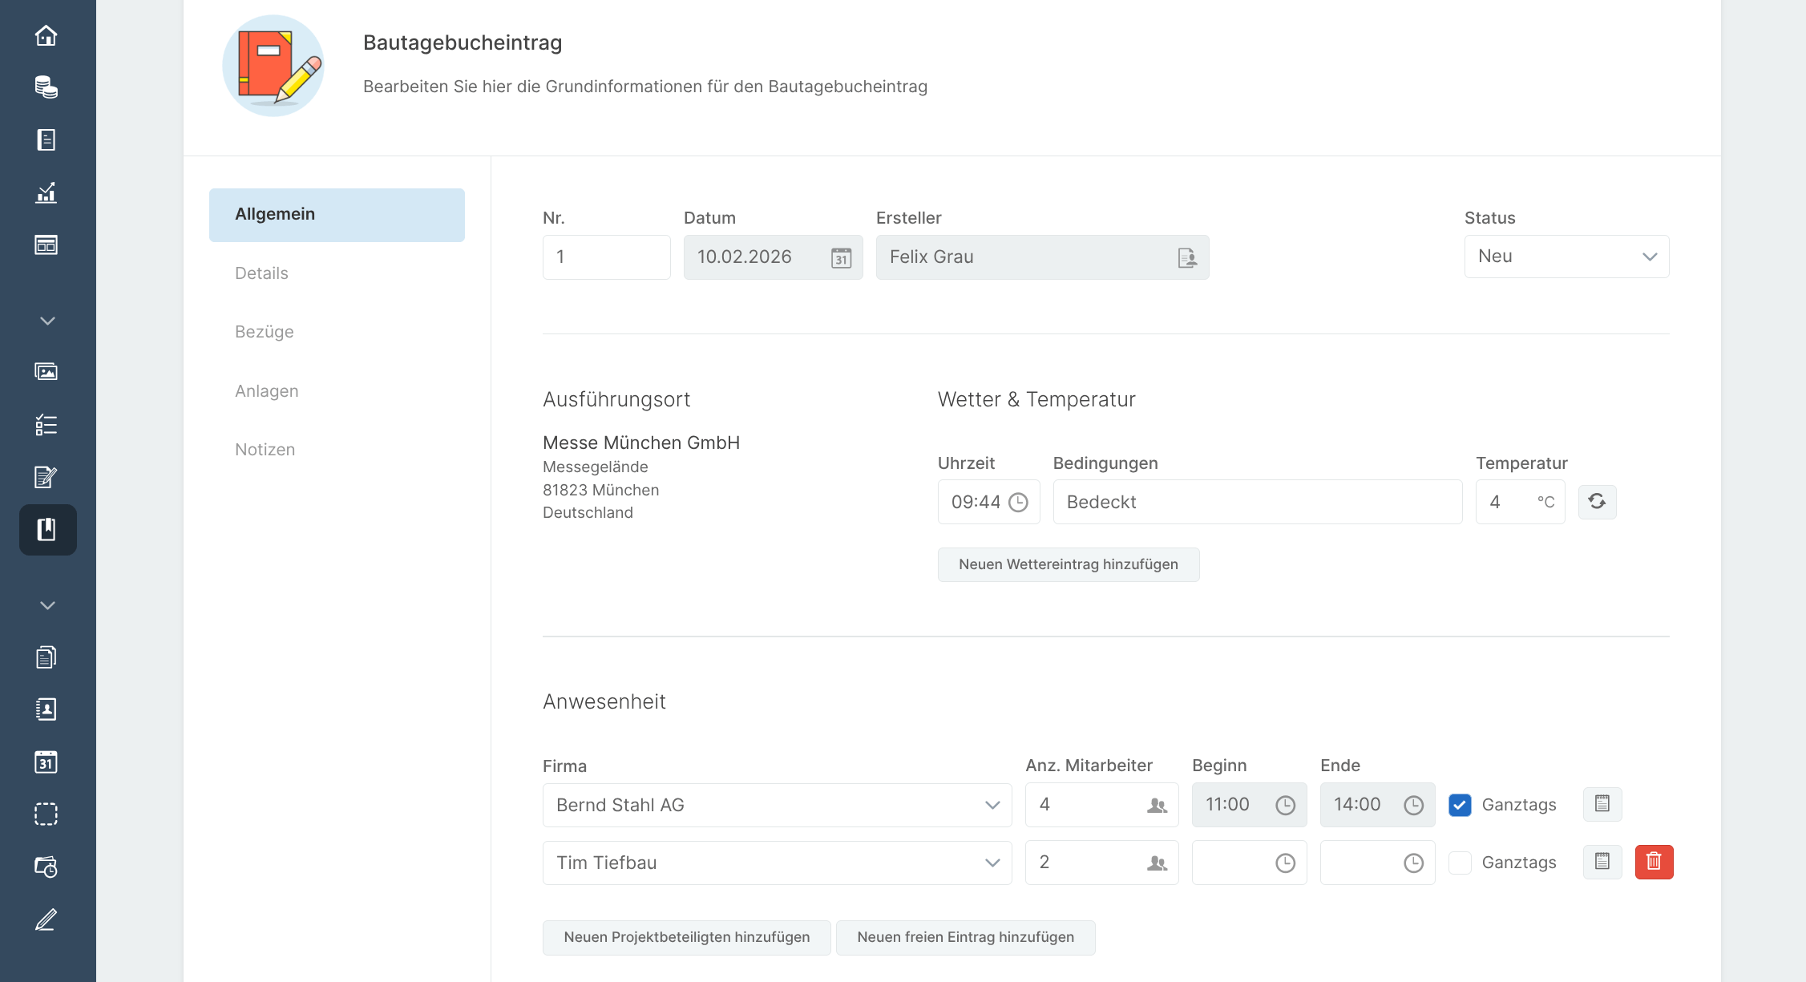Click the refresh weather data icon
The width and height of the screenshot is (1806, 982).
pos(1597,502)
